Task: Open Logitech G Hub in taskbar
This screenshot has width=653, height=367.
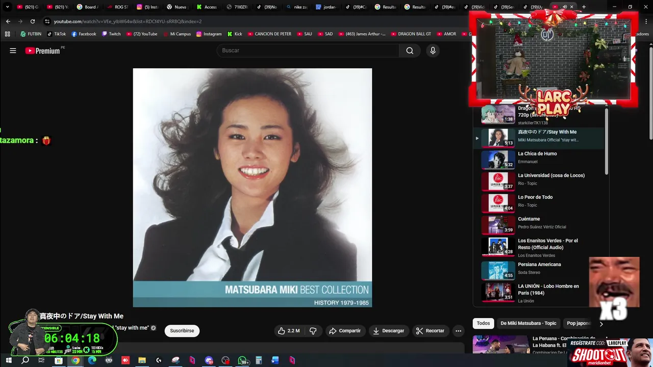Action: [159, 360]
